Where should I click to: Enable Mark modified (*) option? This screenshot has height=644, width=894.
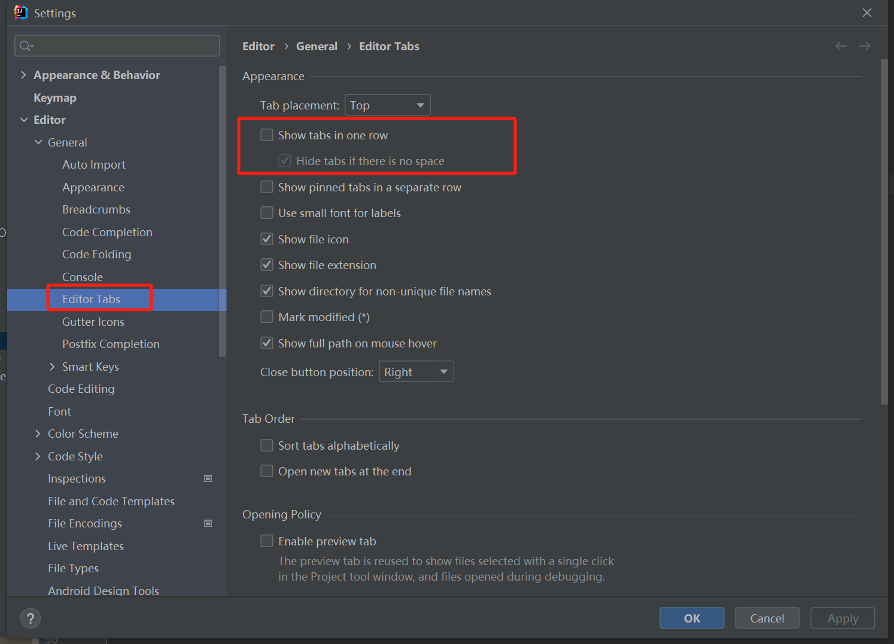click(x=267, y=317)
